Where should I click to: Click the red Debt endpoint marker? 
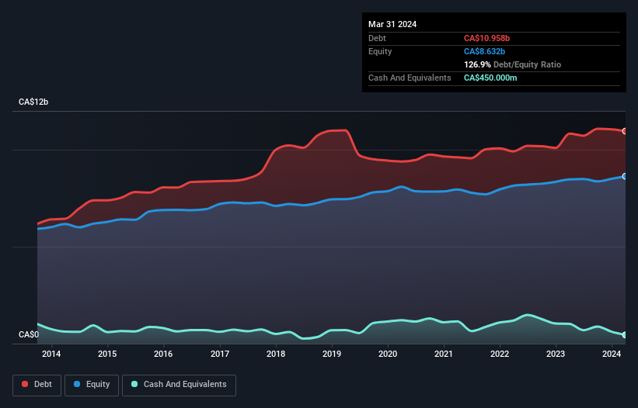pos(625,131)
